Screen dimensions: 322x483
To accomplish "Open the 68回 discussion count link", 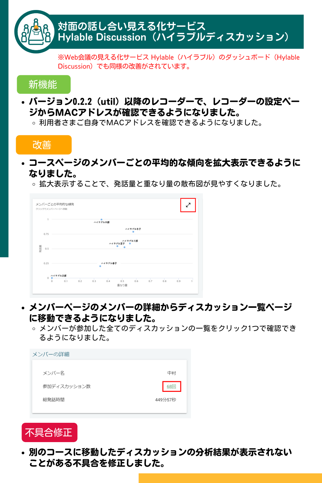I will 171,386.
